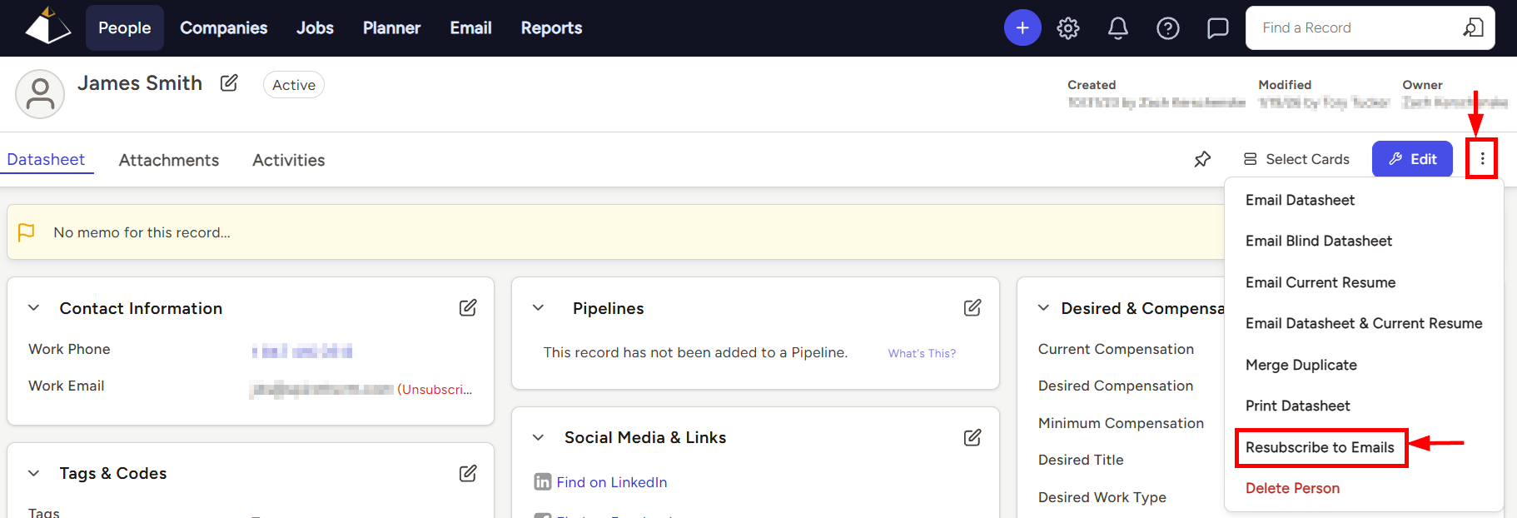Switch to the Attachments tab
Viewport: 1517px width, 518px height.
coord(169,160)
